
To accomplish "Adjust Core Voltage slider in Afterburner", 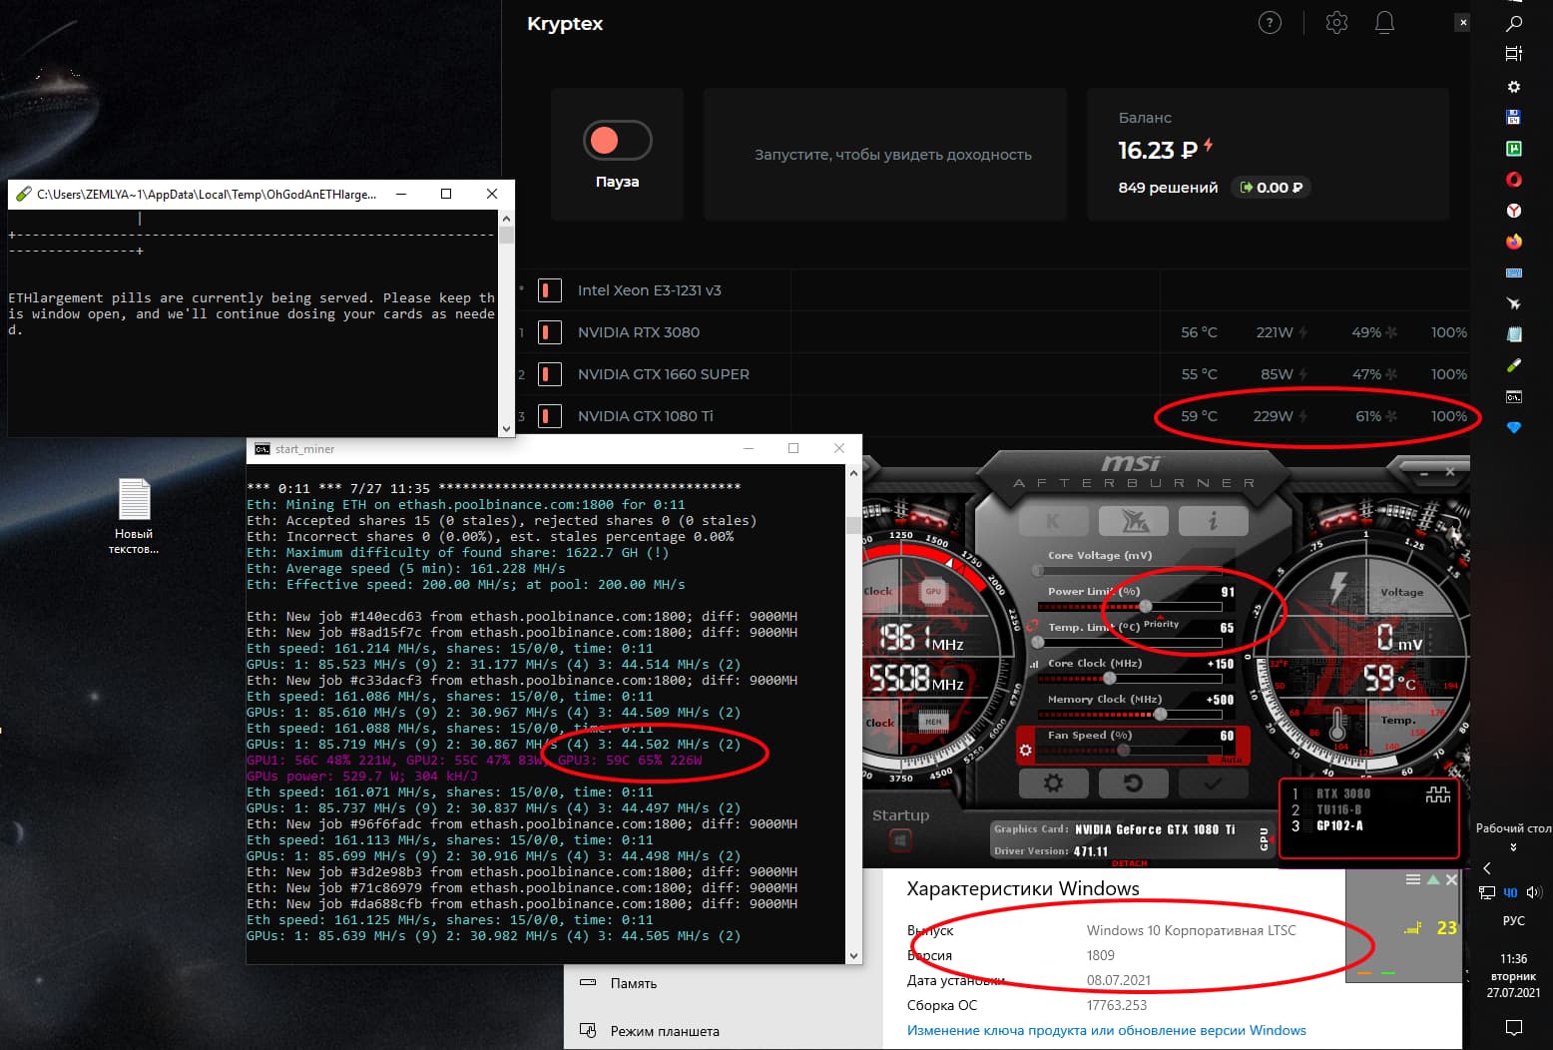I will coord(1038,571).
